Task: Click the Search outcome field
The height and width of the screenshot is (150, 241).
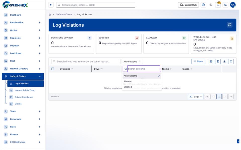Action: point(144,69)
